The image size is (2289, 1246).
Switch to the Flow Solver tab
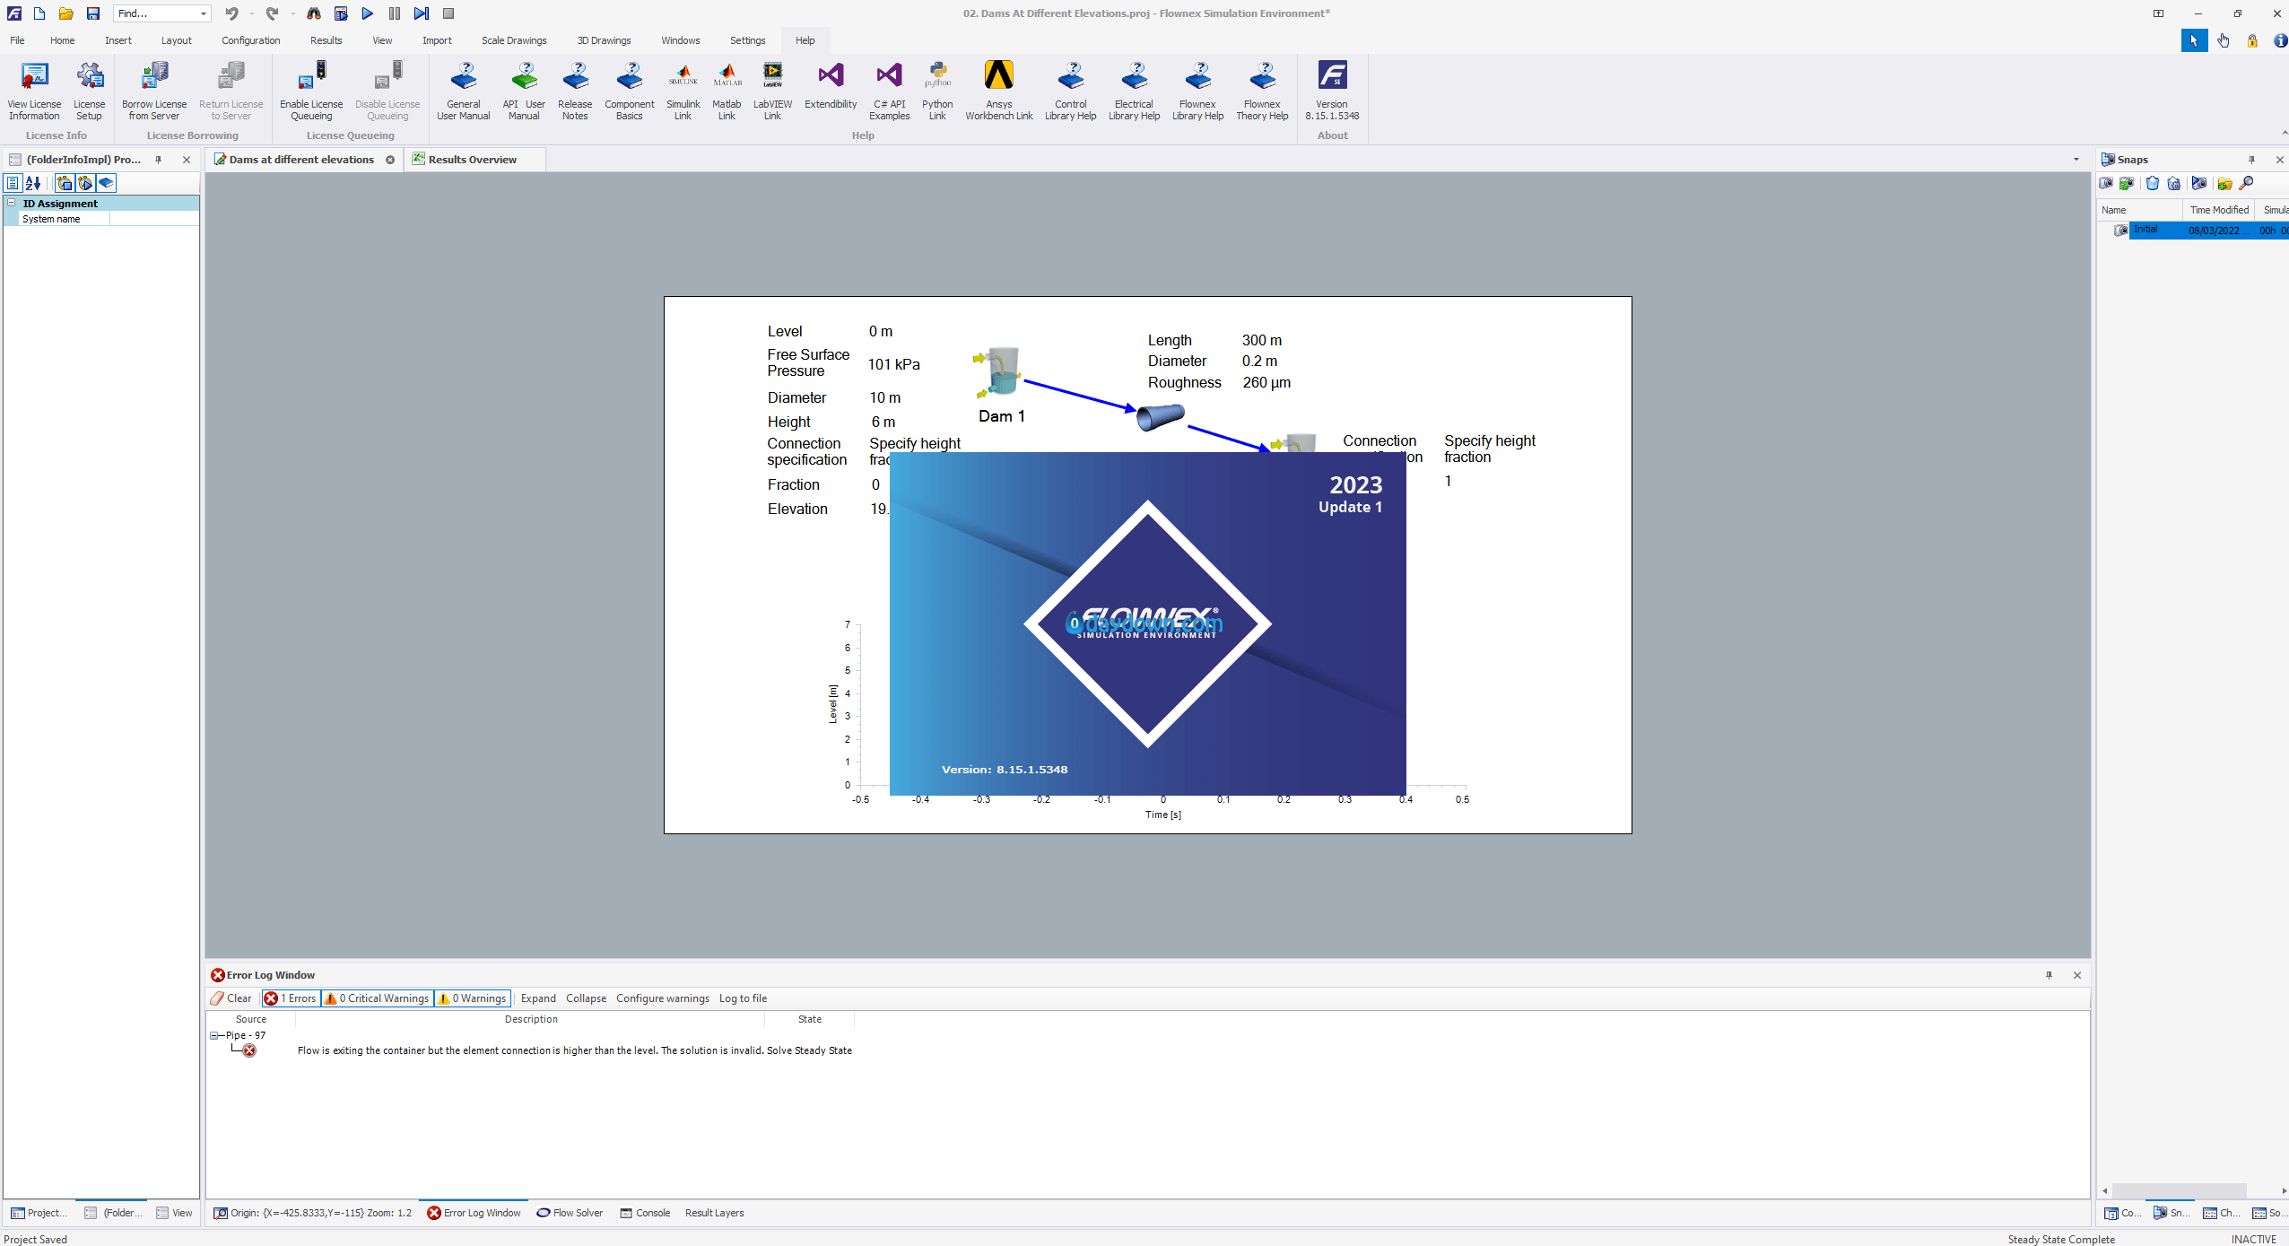click(x=570, y=1213)
